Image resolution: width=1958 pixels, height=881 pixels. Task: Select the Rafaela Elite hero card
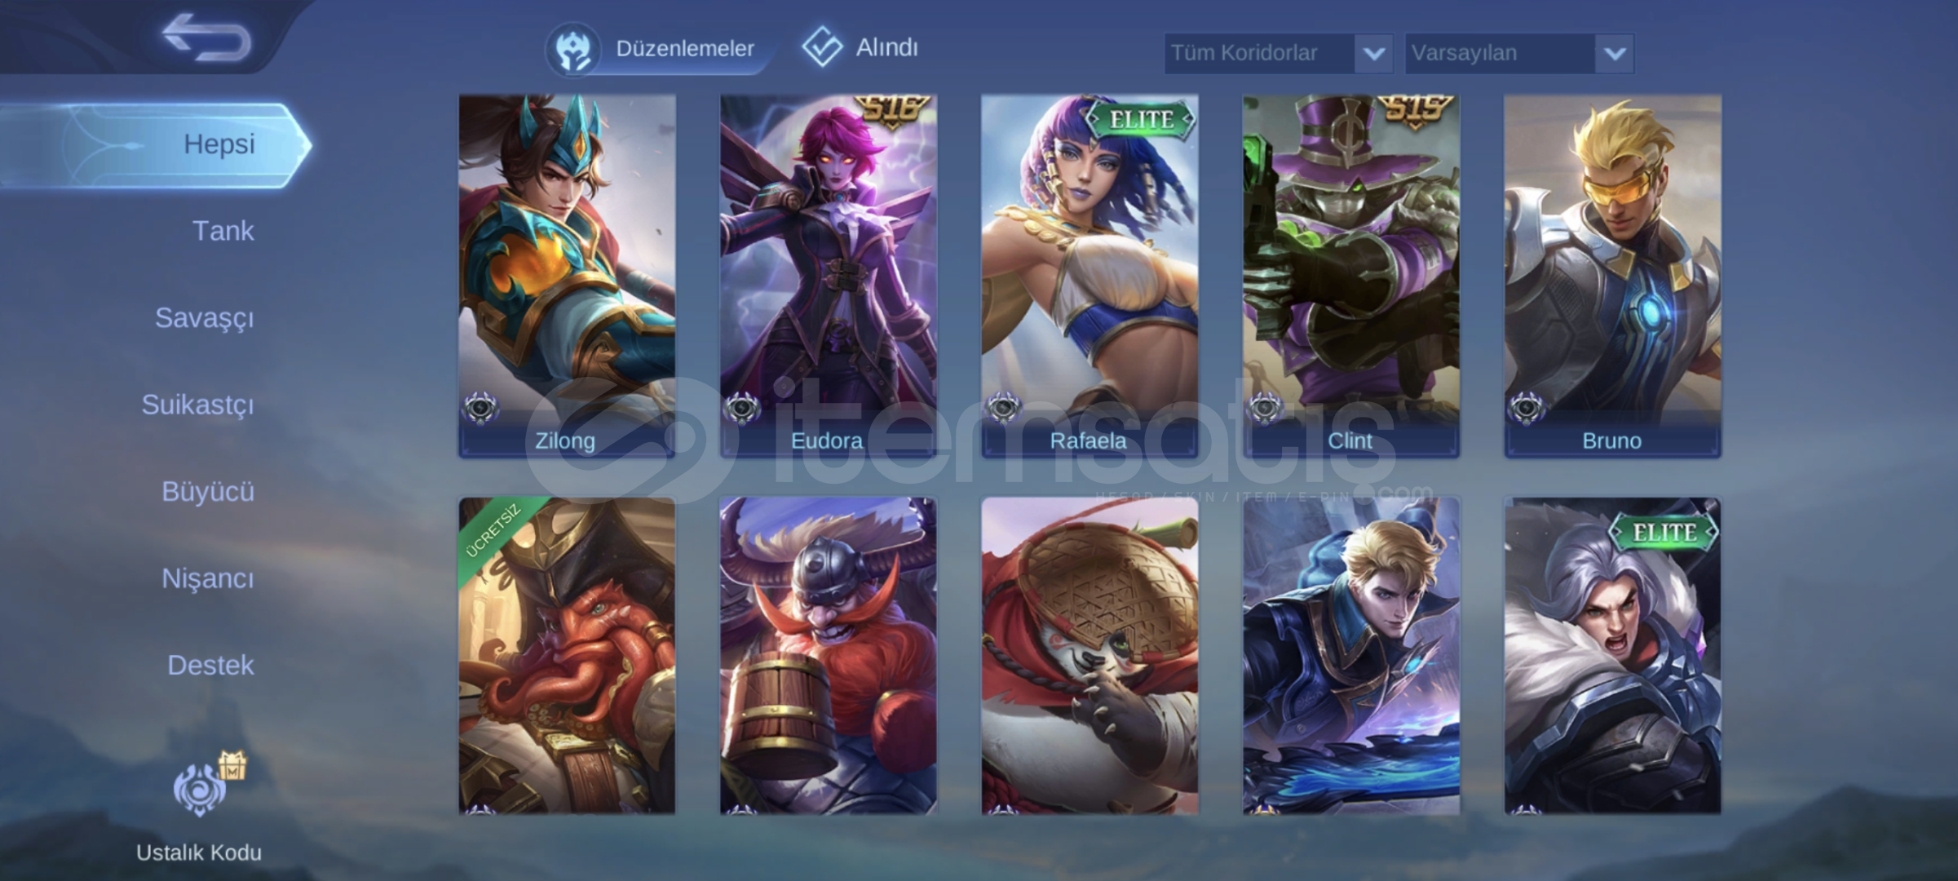click(1089, 276)
